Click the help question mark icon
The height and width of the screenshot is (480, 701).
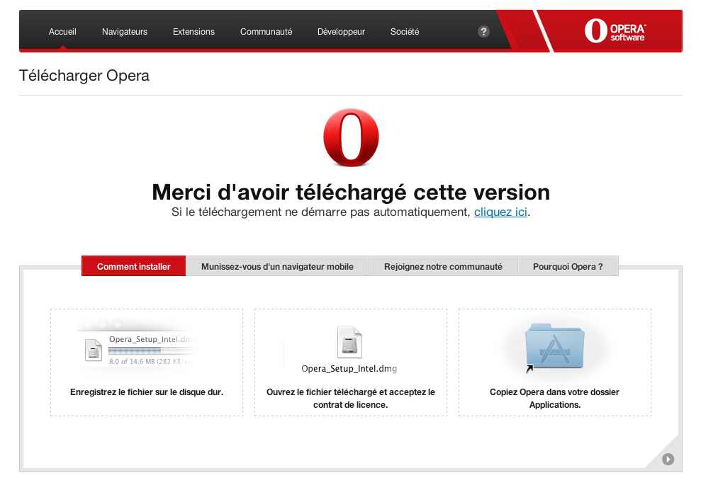tap(483, 32)
